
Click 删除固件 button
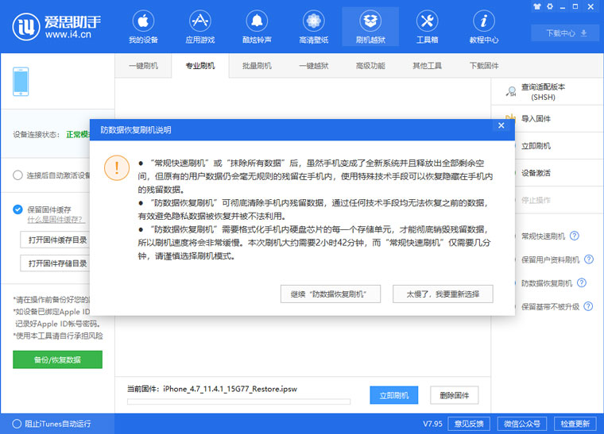point(454,395)
